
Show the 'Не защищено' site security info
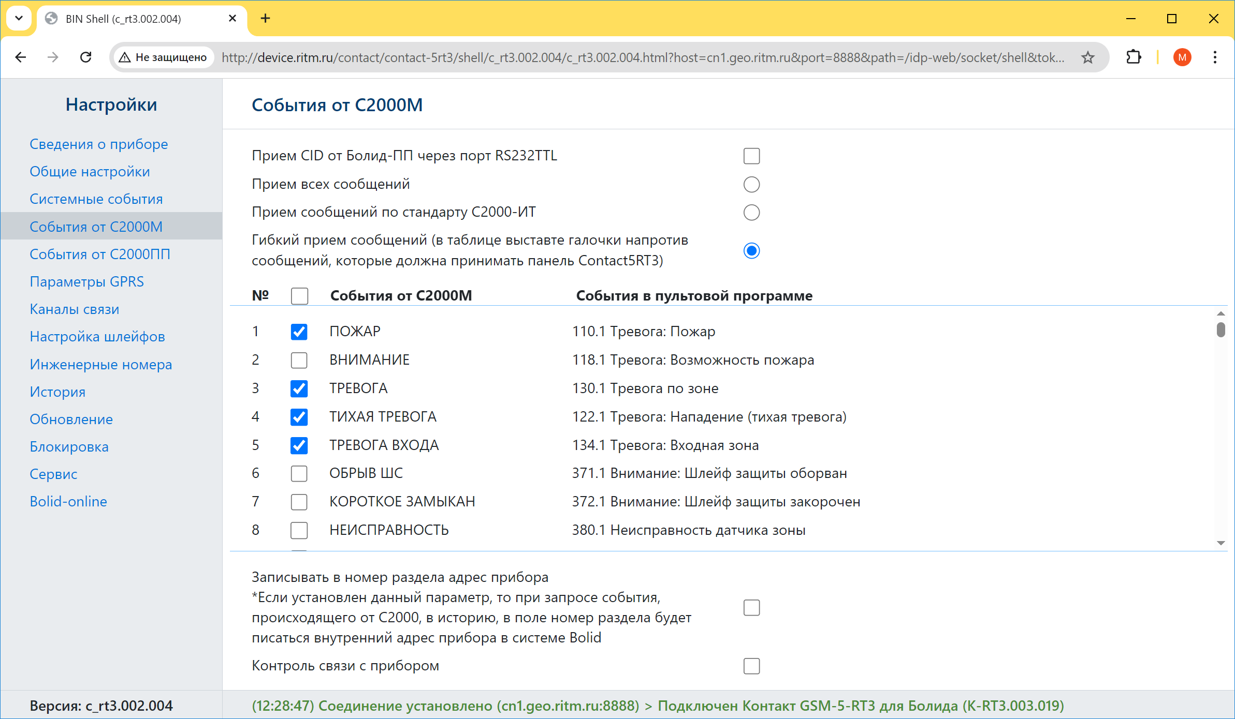[163, 57]
